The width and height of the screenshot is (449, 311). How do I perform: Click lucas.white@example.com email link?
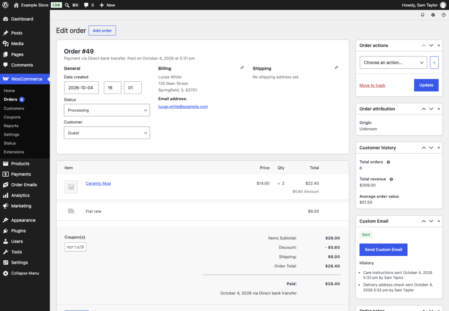coord(183,107)
